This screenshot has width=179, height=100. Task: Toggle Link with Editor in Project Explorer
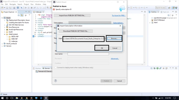(x=22, y=15)
